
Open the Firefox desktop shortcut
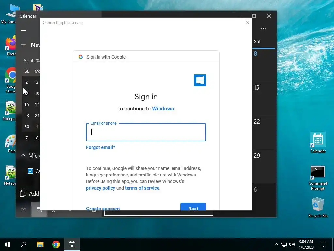click(x=11, y=45)
